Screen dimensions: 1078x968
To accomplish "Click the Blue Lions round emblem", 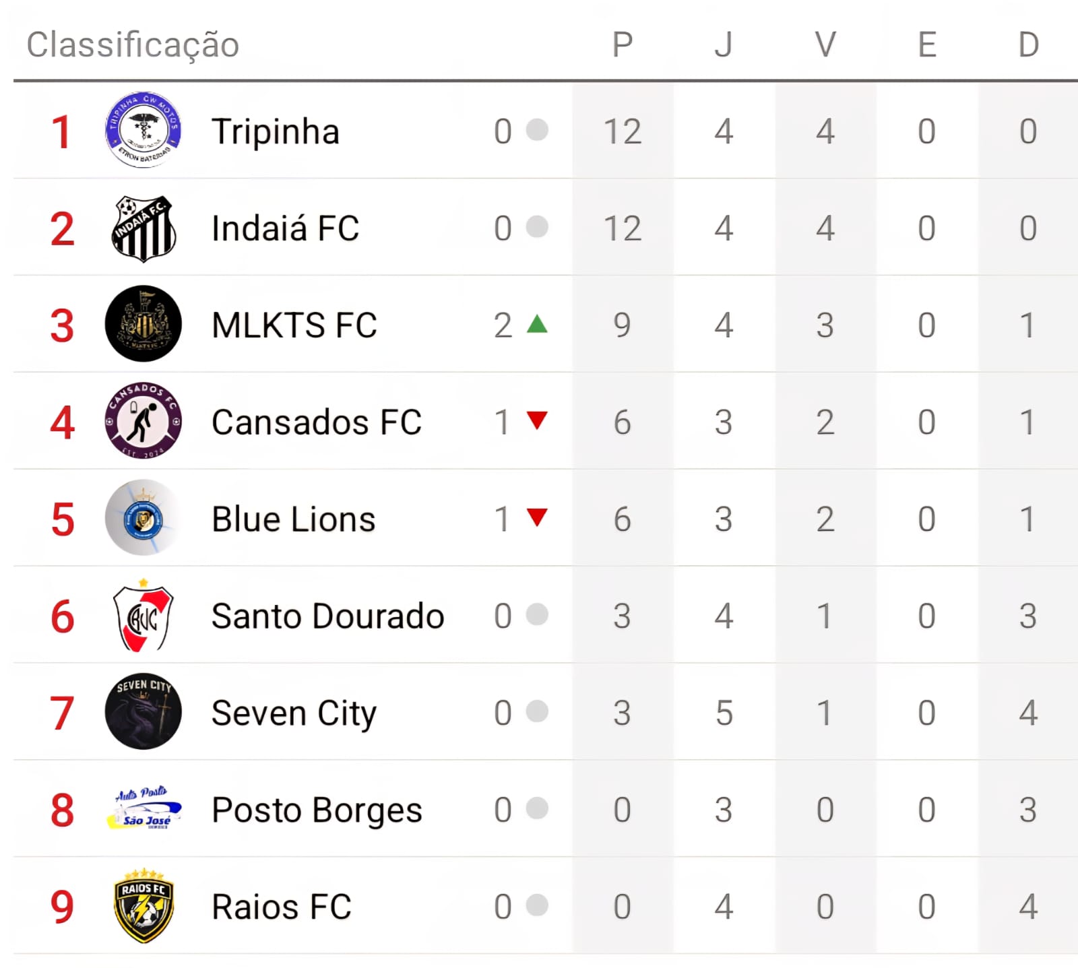I will coord(143,518).
